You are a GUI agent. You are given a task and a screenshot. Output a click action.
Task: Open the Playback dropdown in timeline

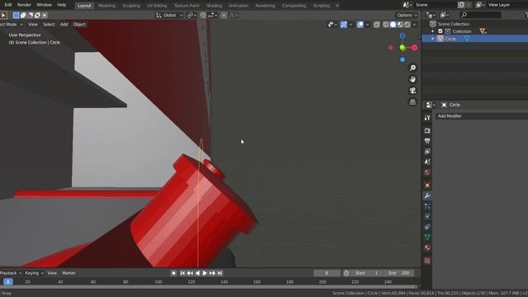(11, 273)
